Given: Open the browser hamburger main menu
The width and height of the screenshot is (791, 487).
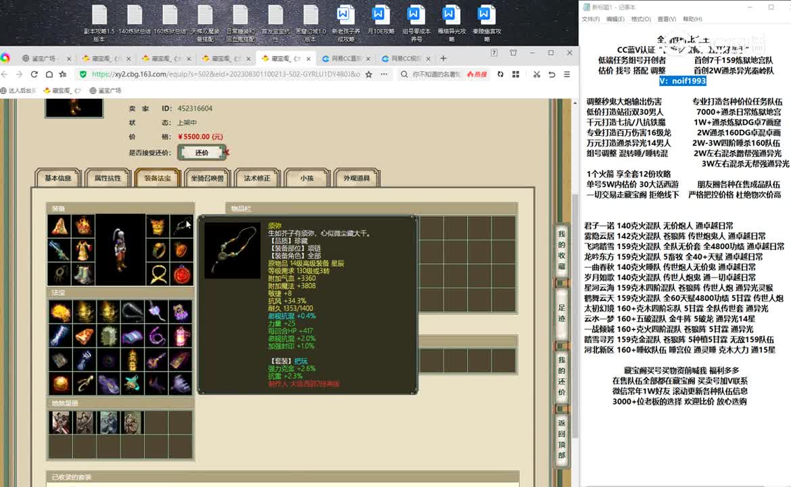Looking at the screenshot, I should (567, 74).
